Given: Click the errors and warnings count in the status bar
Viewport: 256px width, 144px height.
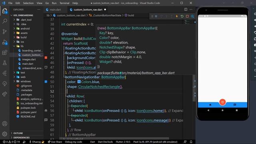Looking at the screenshot, I should pos(12,142).
